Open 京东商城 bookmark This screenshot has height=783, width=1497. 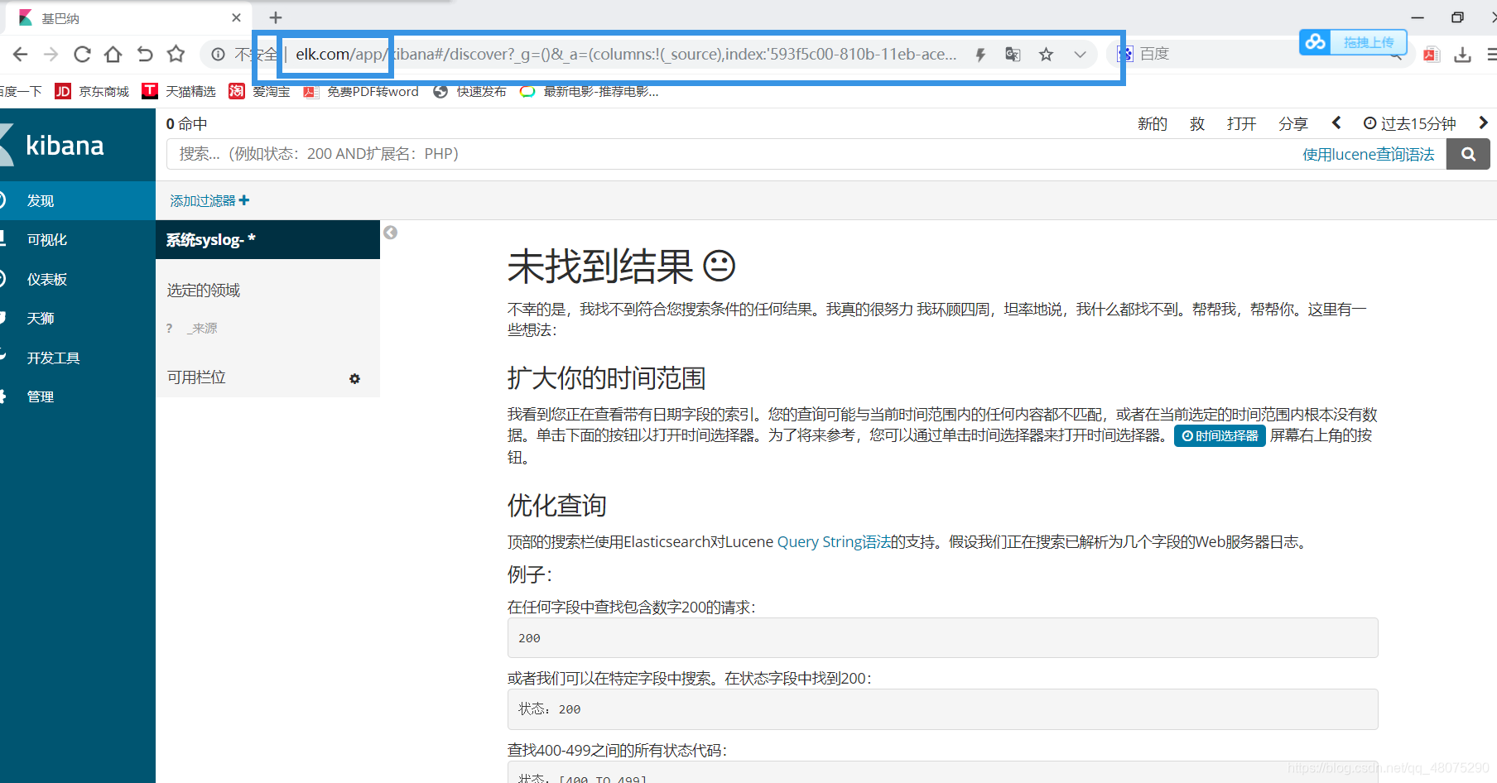92,91
